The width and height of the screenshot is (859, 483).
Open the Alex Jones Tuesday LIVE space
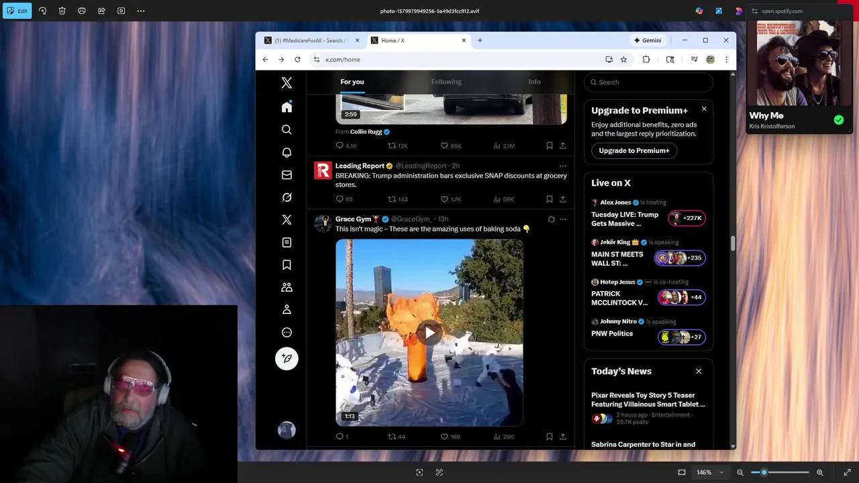pyautogui.click(x=648, y=213)
